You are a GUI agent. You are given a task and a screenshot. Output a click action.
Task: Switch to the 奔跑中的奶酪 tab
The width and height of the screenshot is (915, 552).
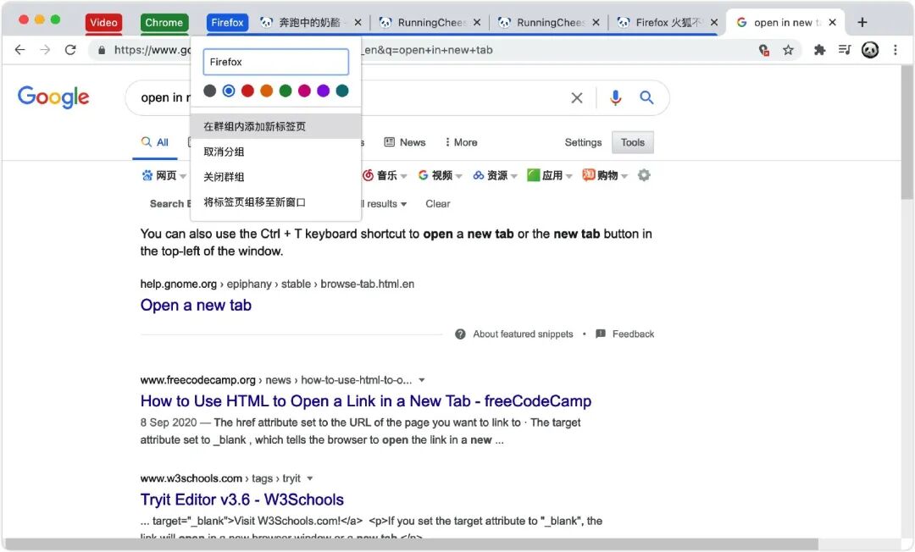coord(309,22)
